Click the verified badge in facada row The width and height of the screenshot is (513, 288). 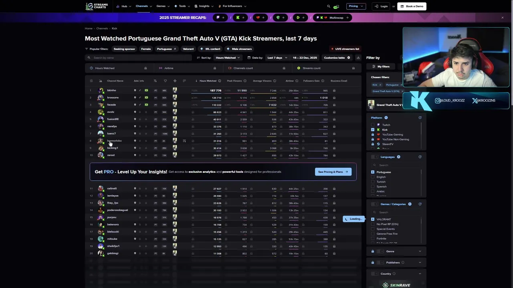[135, 105]
